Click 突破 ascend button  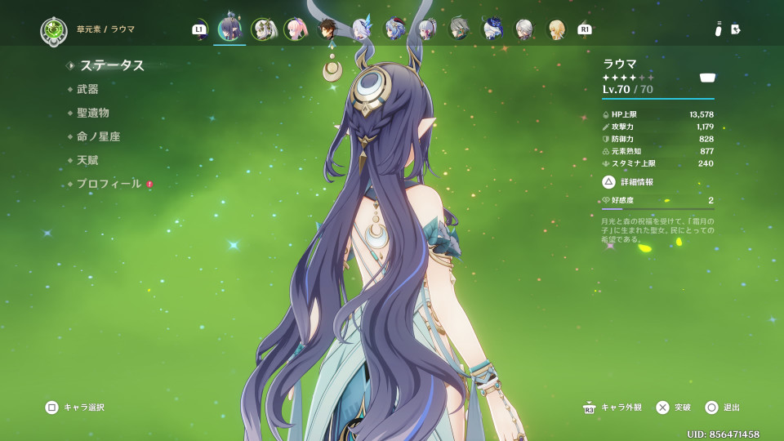(x=683, y=408)
